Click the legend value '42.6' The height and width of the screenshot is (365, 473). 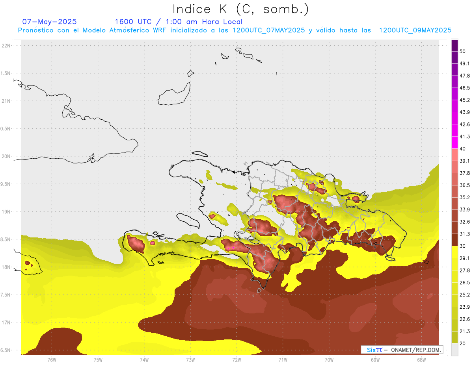[465, 124]
